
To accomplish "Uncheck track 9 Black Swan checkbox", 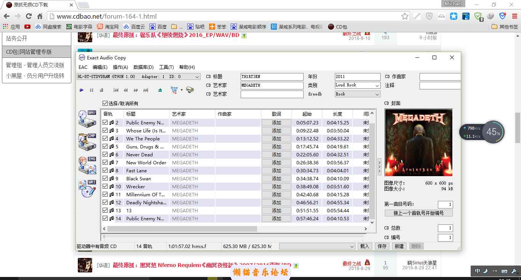I will 105,178.
